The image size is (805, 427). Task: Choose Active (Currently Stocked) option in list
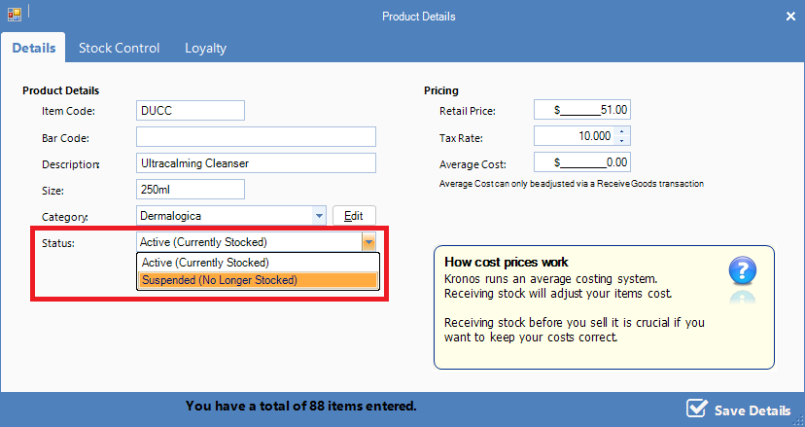(257, 263)
